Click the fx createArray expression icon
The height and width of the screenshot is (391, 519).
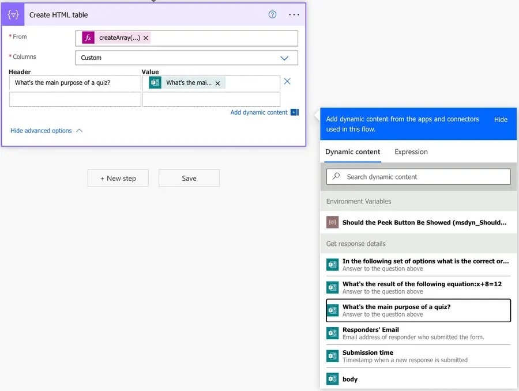[88, 38]
